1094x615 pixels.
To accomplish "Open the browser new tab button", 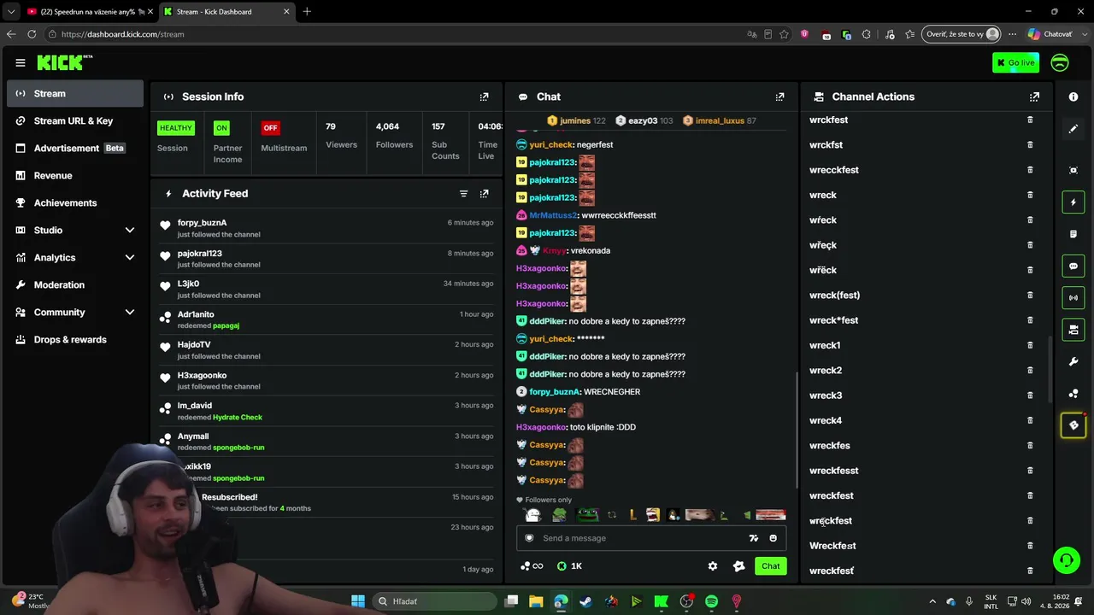I will 307,12.
